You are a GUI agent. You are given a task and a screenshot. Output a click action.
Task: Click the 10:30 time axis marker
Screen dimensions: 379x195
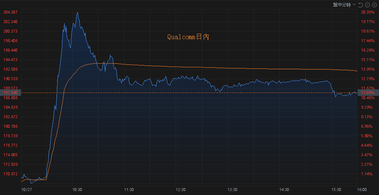pos(77,190)
